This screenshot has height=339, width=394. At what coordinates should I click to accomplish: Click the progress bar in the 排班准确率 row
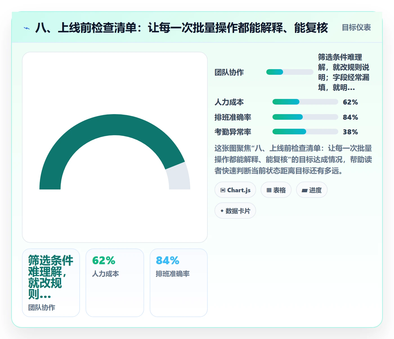(305, 117)
